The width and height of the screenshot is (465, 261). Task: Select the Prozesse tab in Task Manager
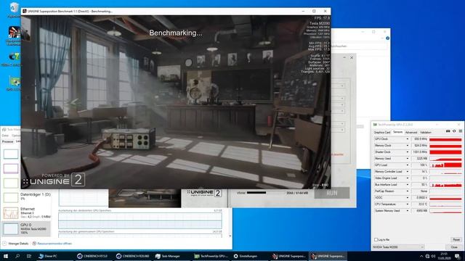(8, 141)
